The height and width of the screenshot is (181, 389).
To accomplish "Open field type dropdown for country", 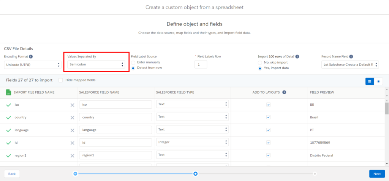I will click(x=192, y=117).
